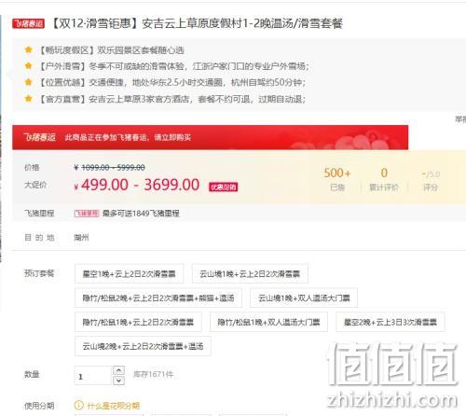Choose 隐竹/松鼠1晚+双人温汤大门票 option

[x=268, y=322]
